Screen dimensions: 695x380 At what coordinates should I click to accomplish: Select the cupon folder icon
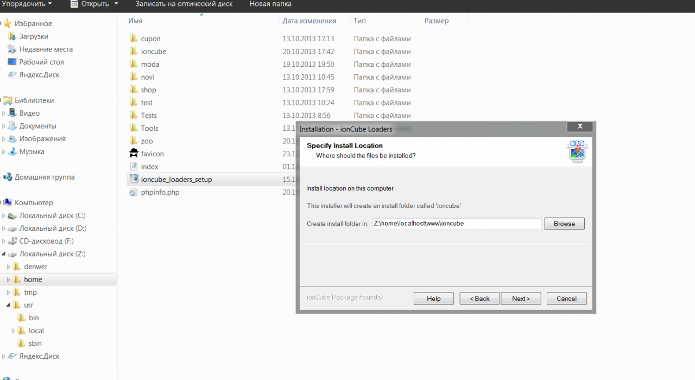click(x=134, y=39)
